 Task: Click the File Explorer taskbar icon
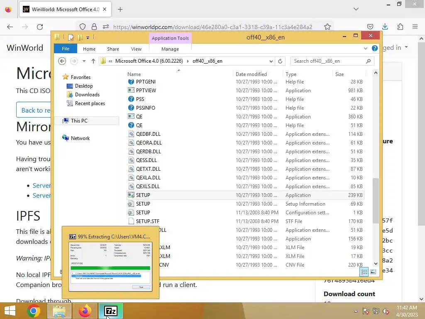[59, 311]
